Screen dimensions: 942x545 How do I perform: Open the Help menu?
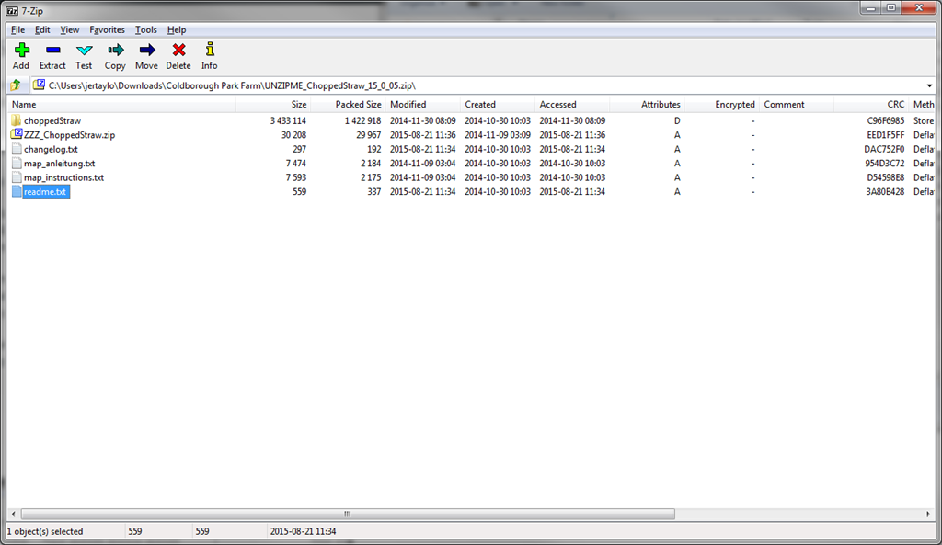point(177,30)
